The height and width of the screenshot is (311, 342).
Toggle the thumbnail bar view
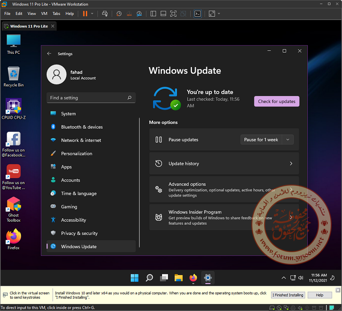tap(163, 14)
